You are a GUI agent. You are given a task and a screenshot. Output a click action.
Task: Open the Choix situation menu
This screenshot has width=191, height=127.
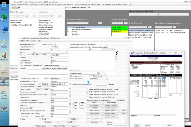[x=31, y=41]
